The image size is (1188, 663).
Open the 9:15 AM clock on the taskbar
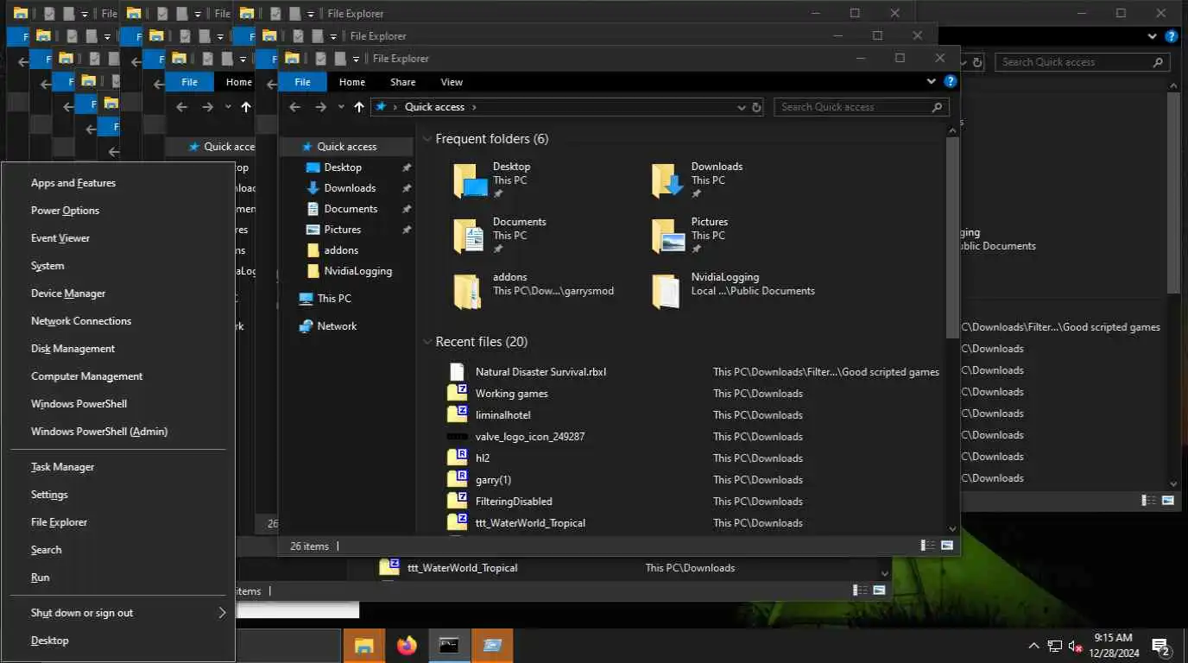pos(1112,646)
